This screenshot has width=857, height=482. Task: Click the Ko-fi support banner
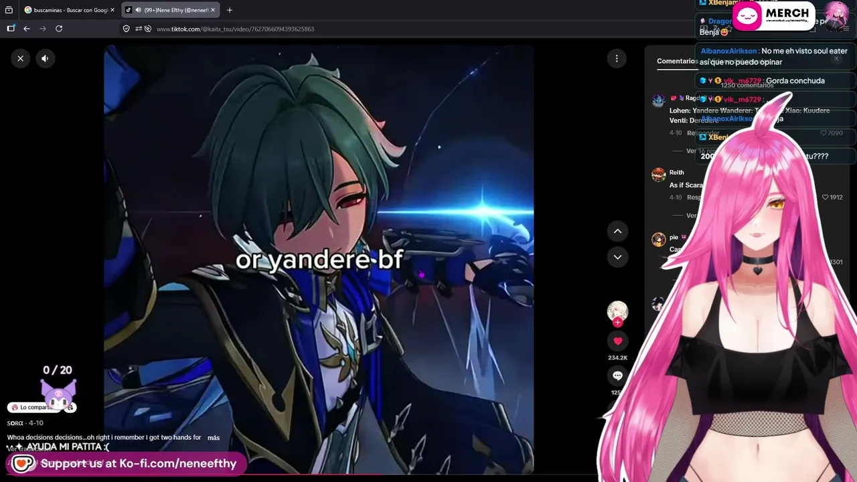tap(127, 463)
